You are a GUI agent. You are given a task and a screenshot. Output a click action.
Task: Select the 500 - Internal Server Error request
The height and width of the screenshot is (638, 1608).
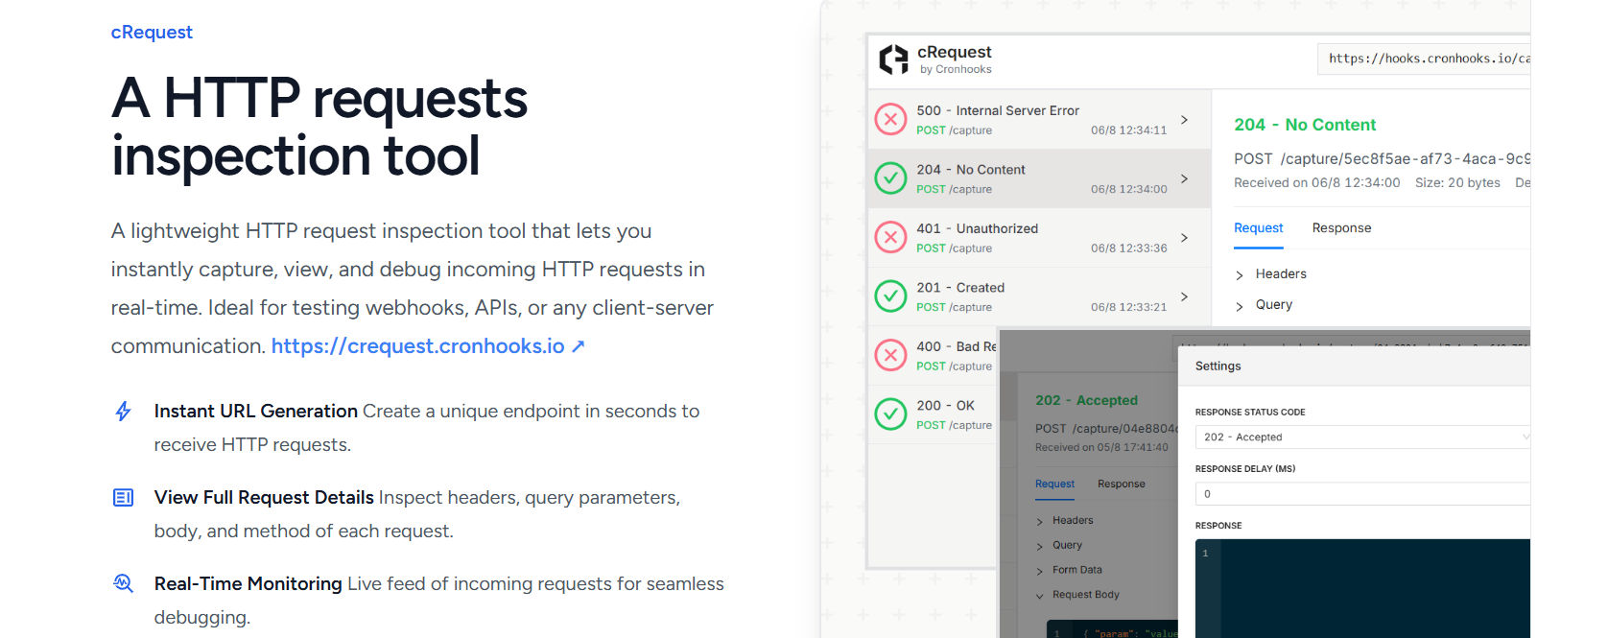tap(1039, 120)
